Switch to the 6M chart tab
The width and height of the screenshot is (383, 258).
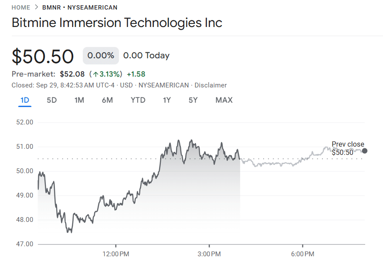(107, 100)
